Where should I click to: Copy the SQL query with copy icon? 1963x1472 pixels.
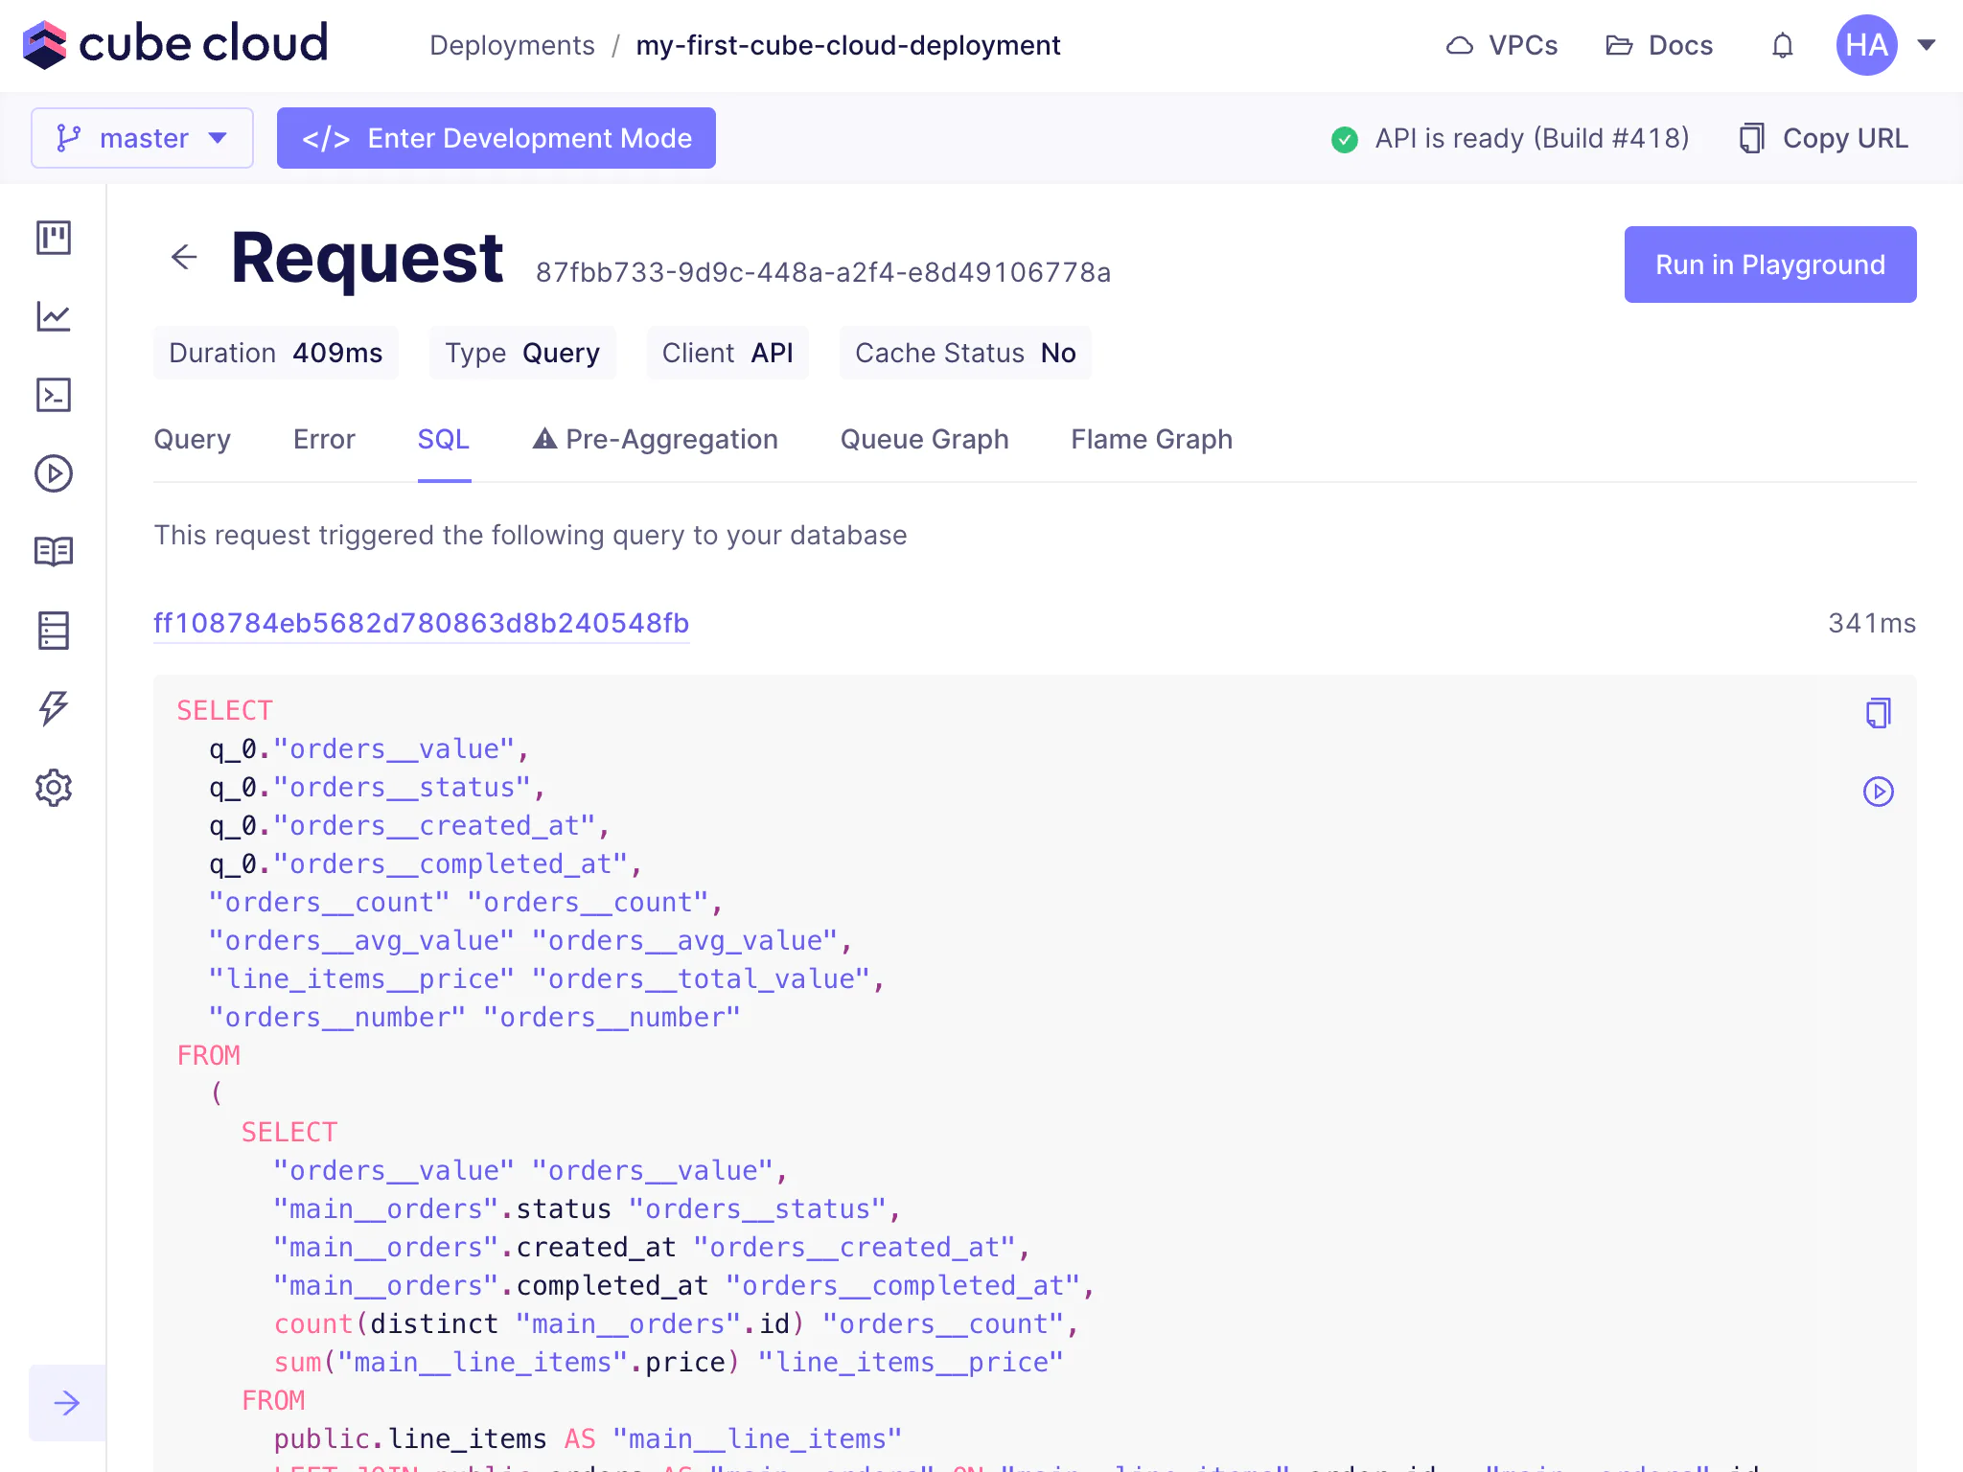(x=1878, y=713)
